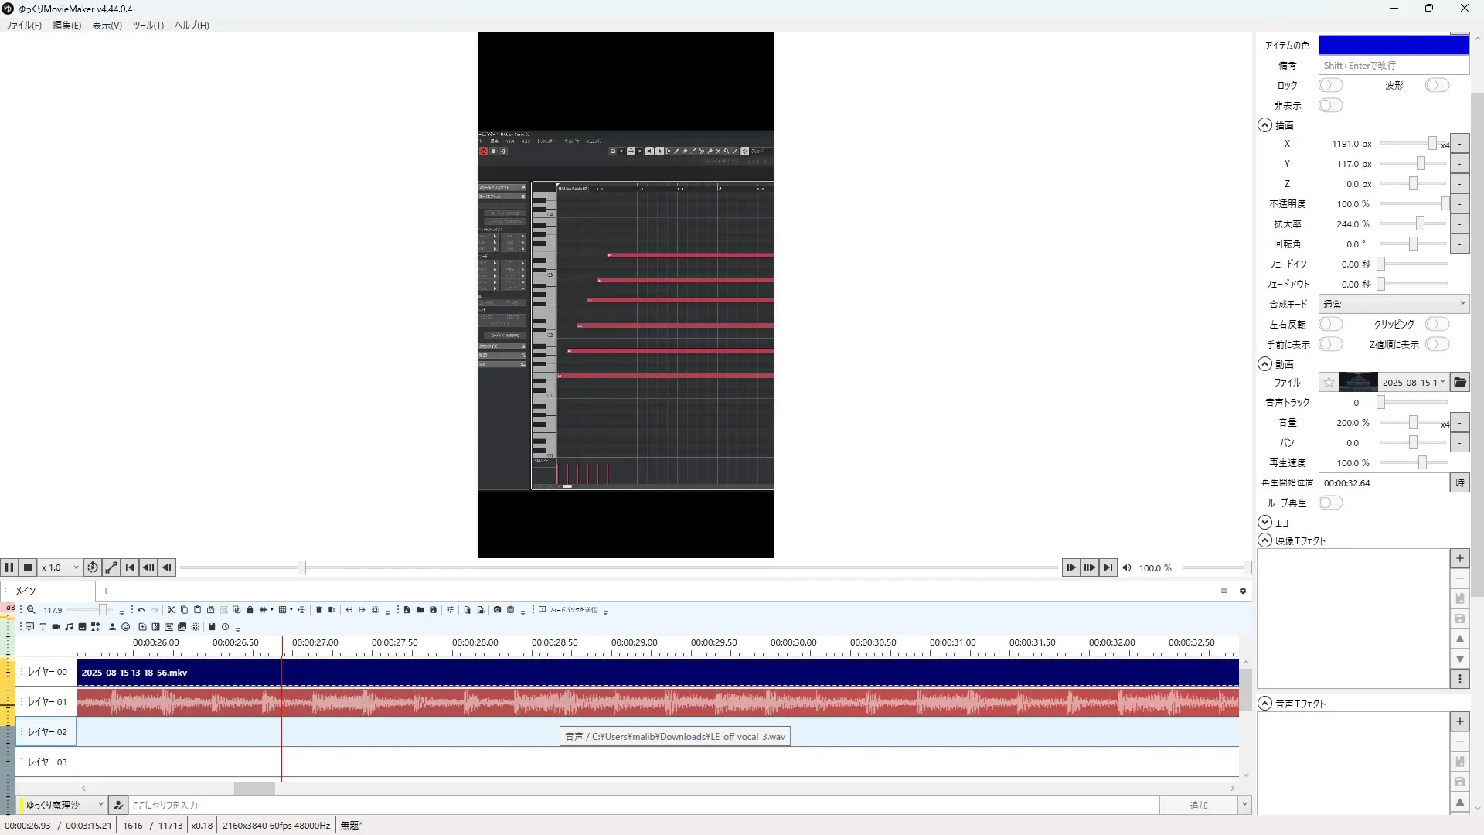
Task: Click the scissors cut icon in timeline toolbar
Action: pos(171,610)
